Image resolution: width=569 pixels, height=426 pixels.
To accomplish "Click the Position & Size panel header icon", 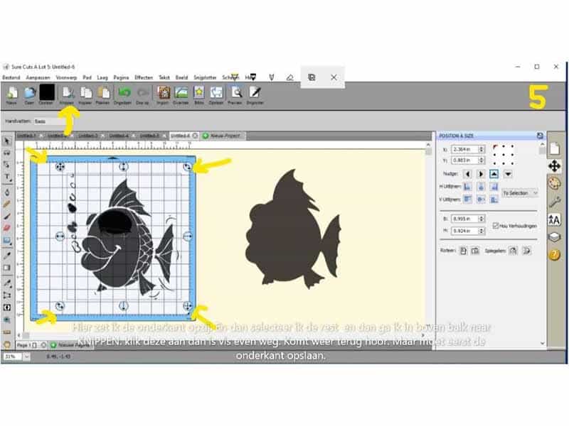I will pos(540,136).
